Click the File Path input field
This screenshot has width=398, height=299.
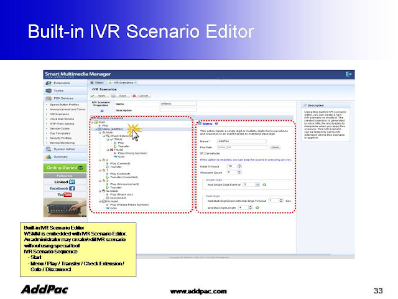[x=242, y=148]
